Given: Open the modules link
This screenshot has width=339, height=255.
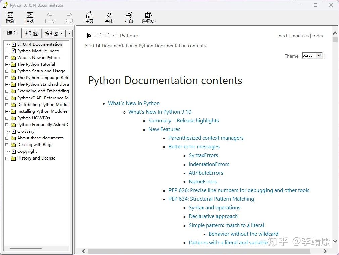Looking at the screenshot, I should click(300, 36).
